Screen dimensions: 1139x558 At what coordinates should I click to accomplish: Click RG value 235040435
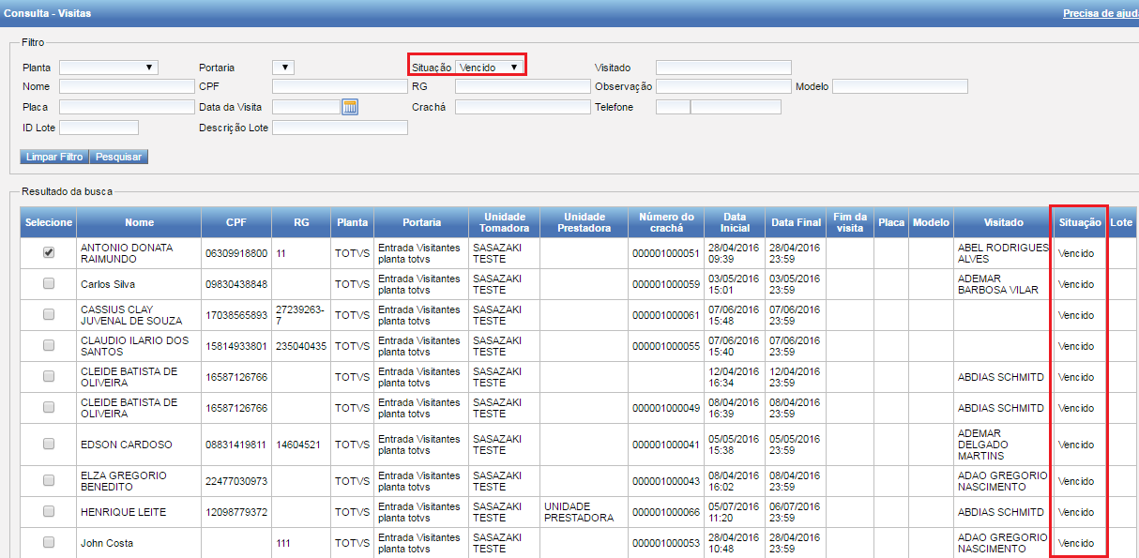point(301,346)
